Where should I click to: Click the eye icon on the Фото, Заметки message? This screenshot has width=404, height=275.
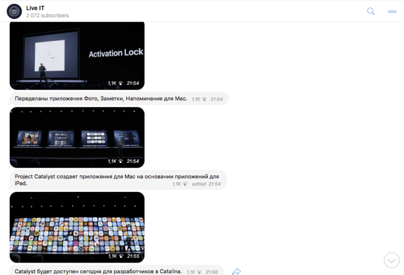click(x=204, y=99)
